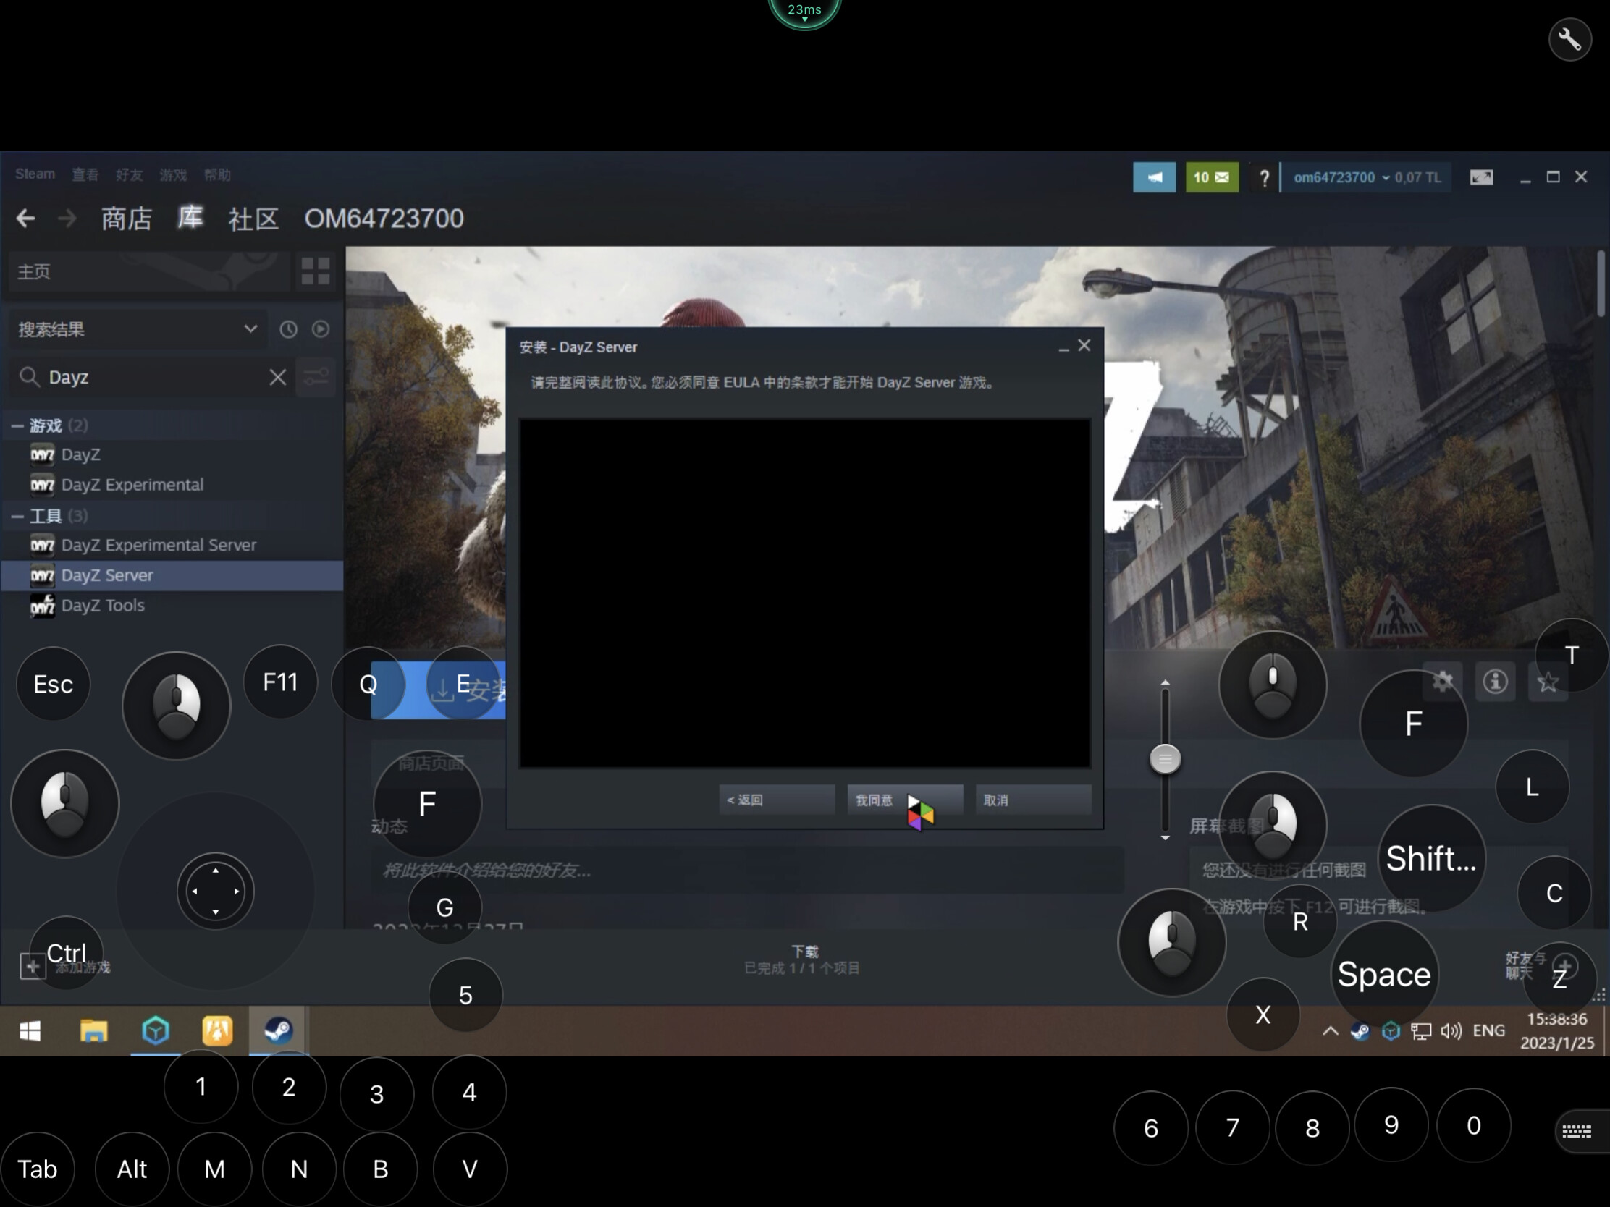The width and height of the screenshot is (1610, 1207).
Task: Open the Steam help question mark
Action: click(x=1264, y=177)
